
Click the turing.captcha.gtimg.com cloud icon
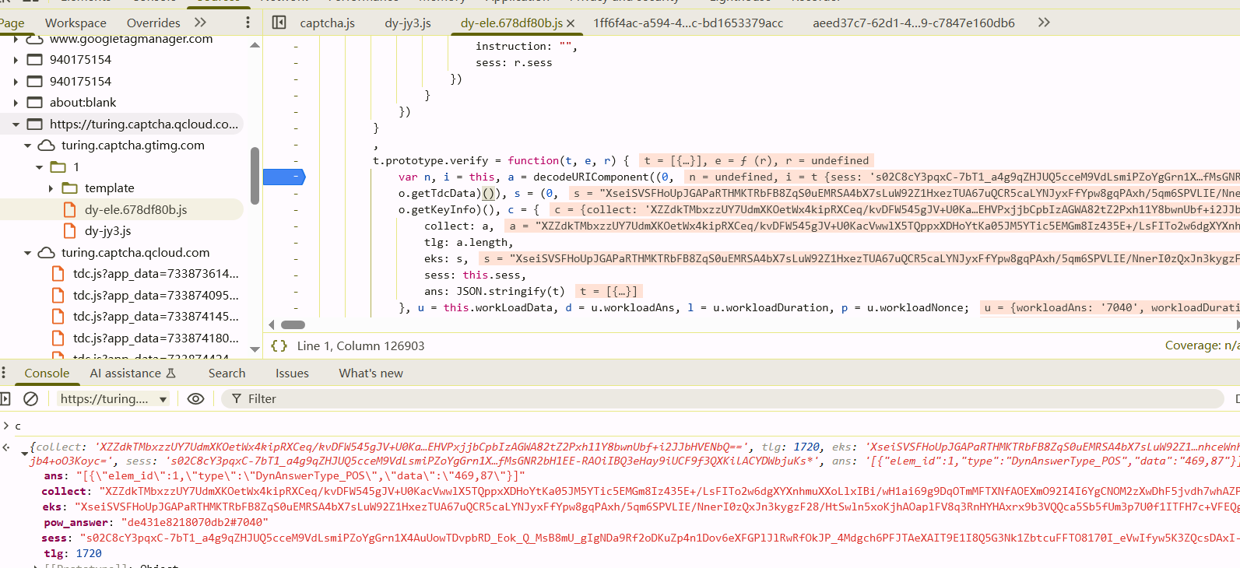47,146
